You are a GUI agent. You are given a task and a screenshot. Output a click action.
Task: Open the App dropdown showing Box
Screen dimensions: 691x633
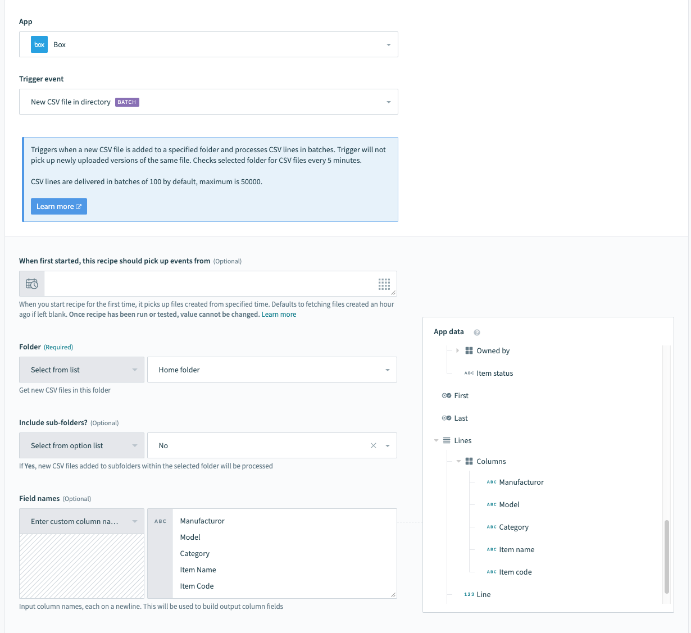pyautogui.click(x=208, y=44)
